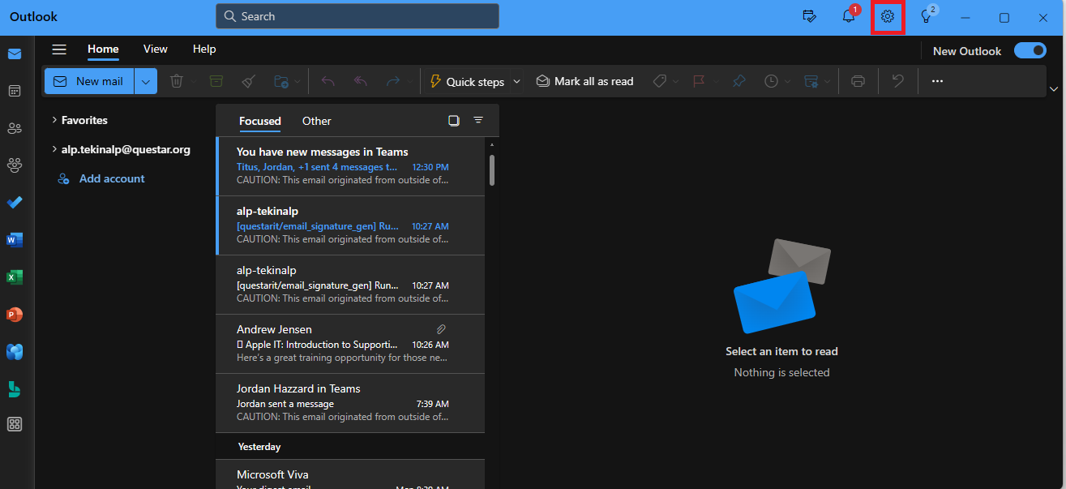Click the Select mode icon above message list

tap(454, 120)
